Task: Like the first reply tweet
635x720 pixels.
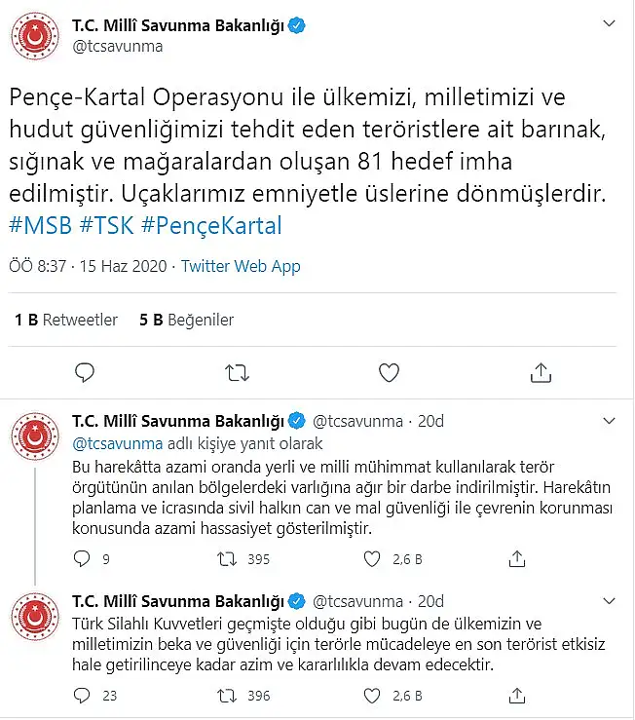Action: click(372, 559)
